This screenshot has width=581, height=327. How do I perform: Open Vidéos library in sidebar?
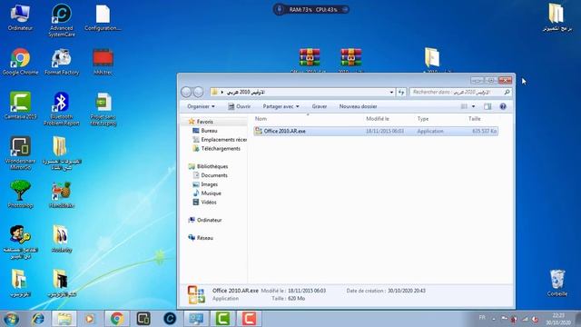coord(204,202)
